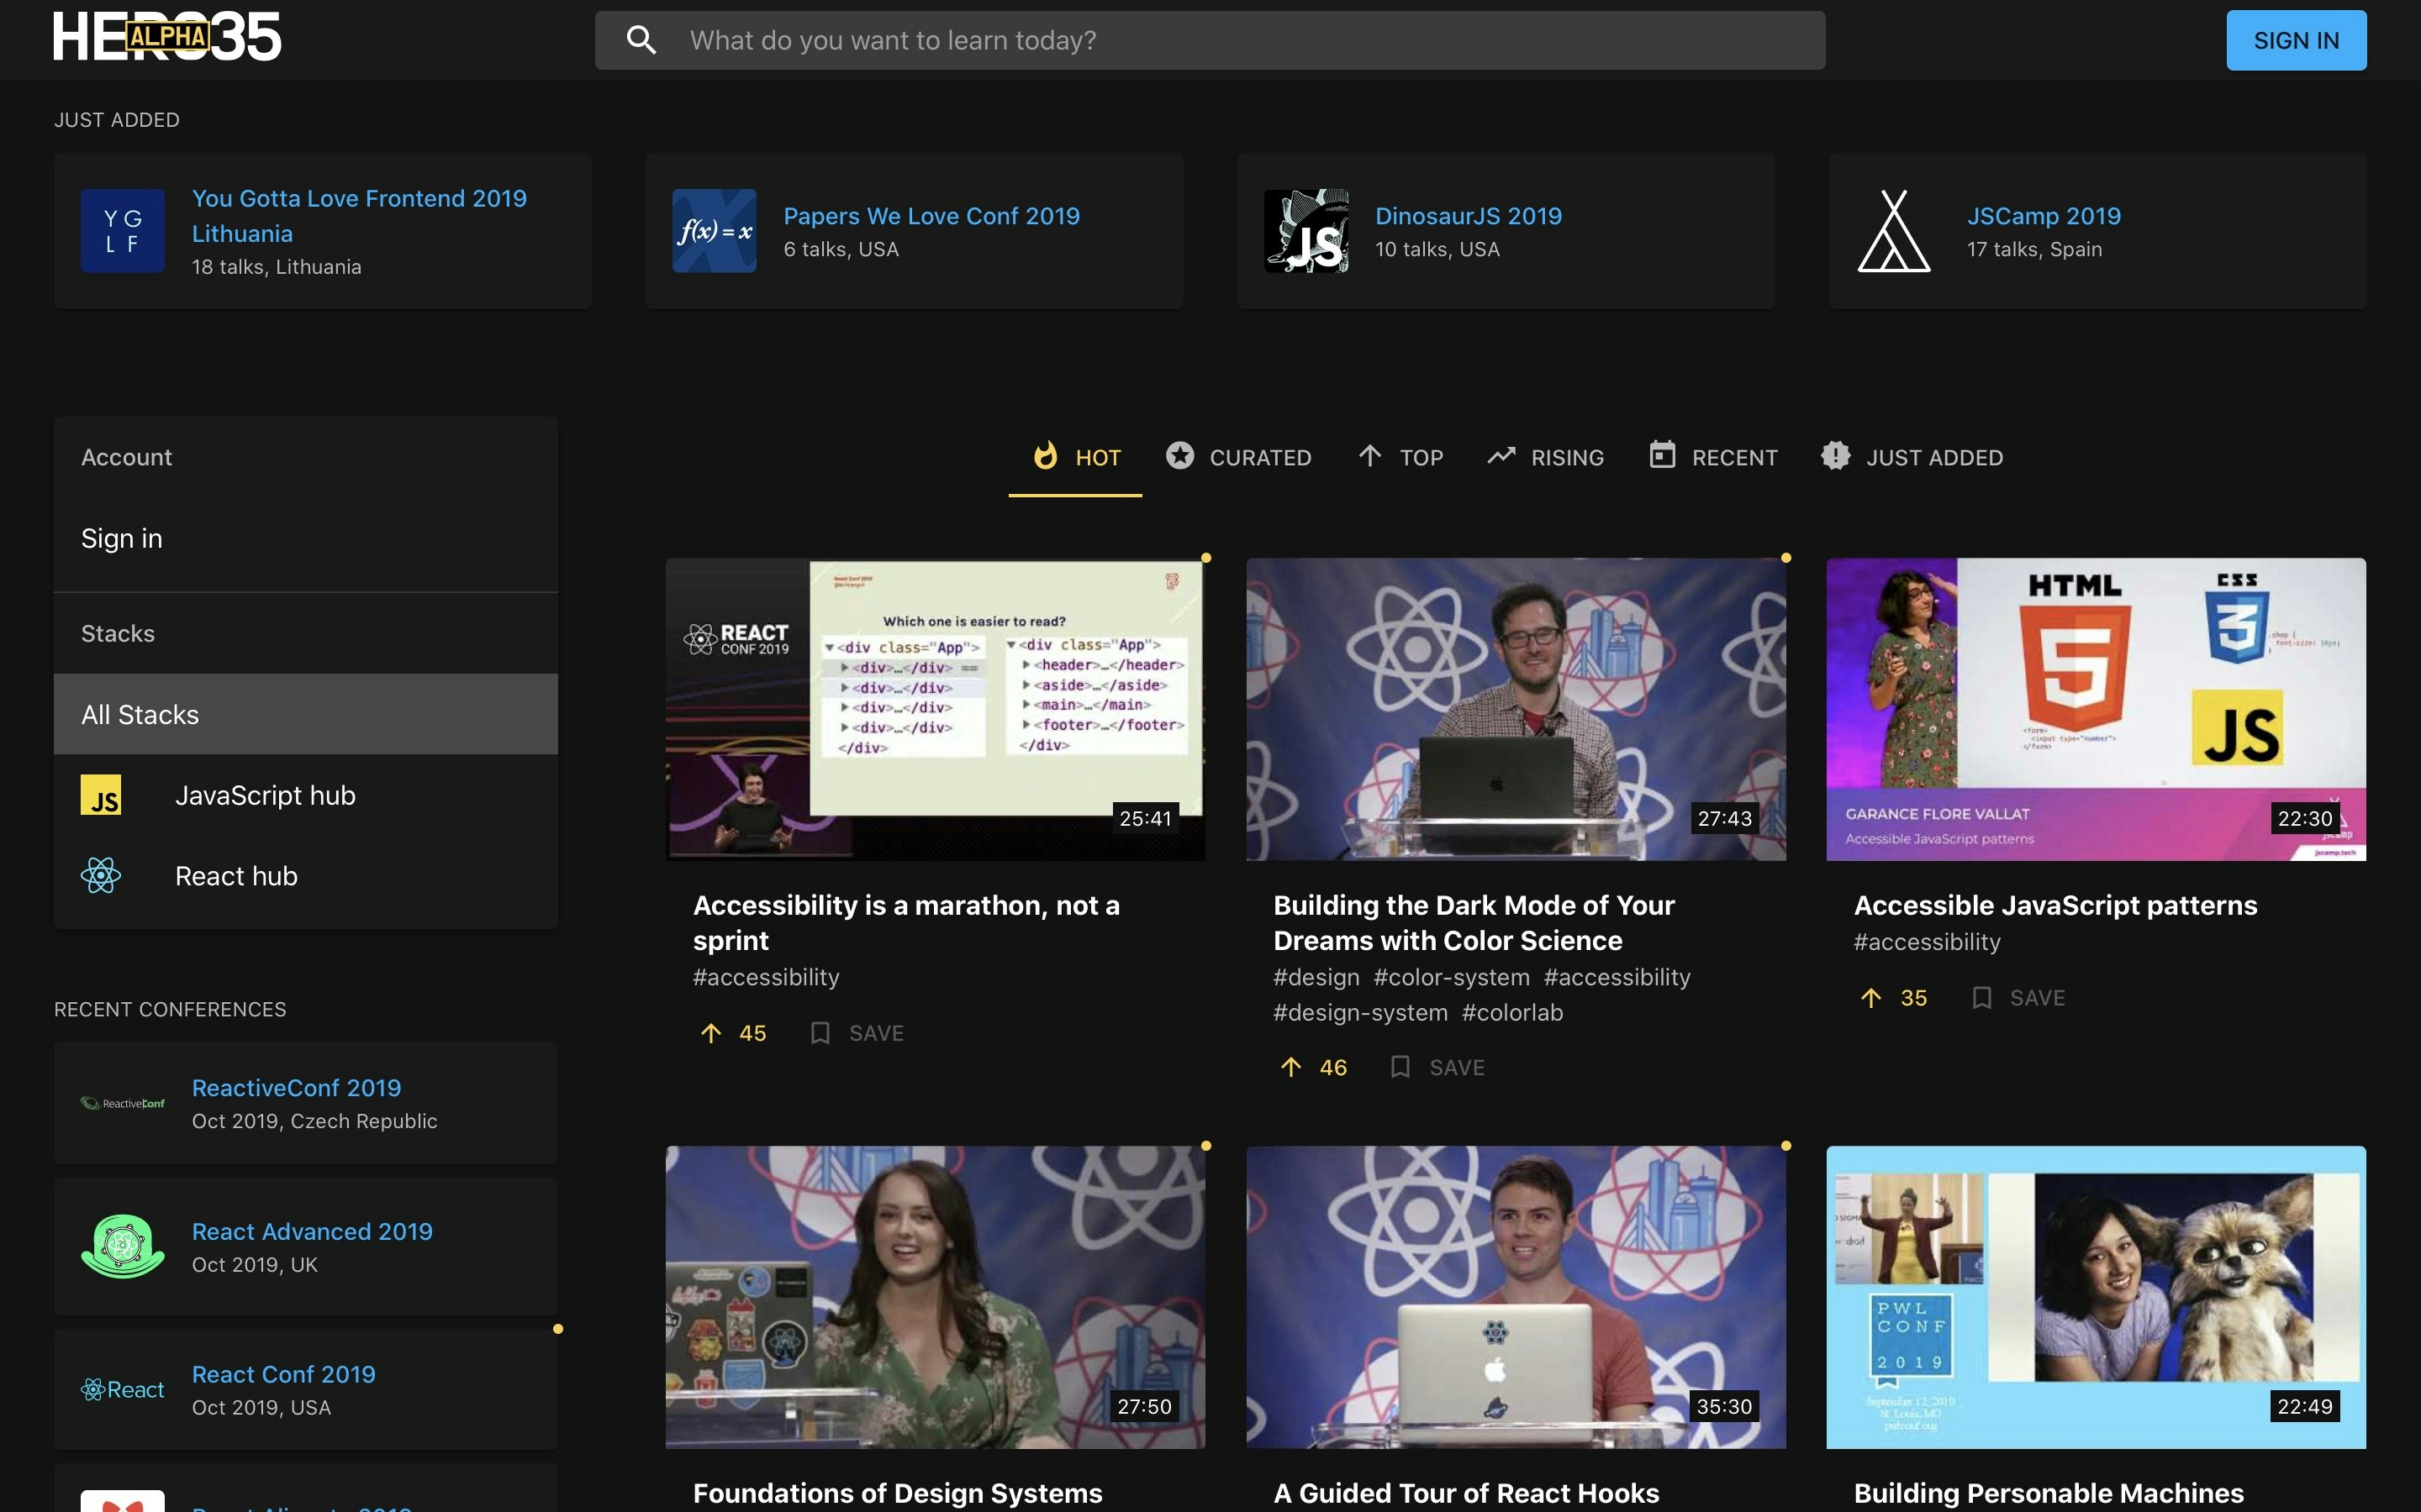Switch to the Curated tab

(x=1238, y=457)
